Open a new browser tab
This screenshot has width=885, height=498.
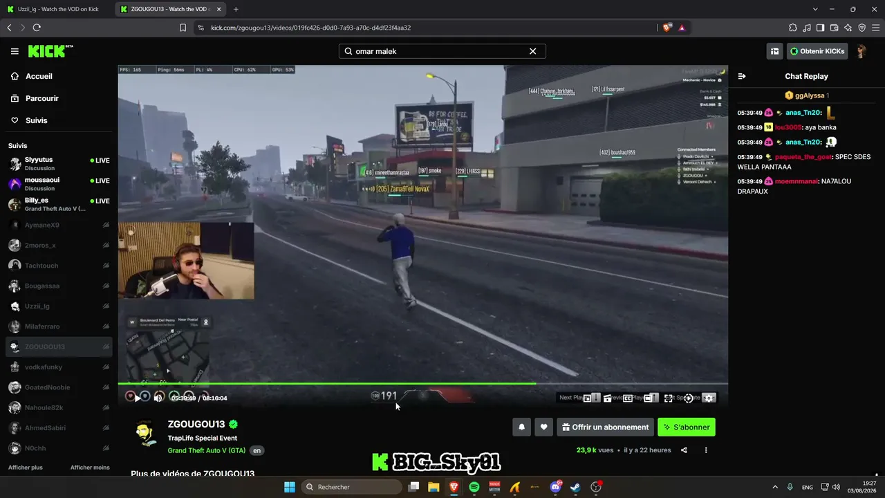tap(236, 9)
